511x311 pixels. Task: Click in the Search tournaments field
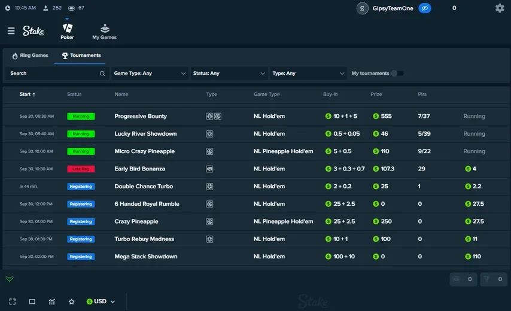click(x=57, y=74)
